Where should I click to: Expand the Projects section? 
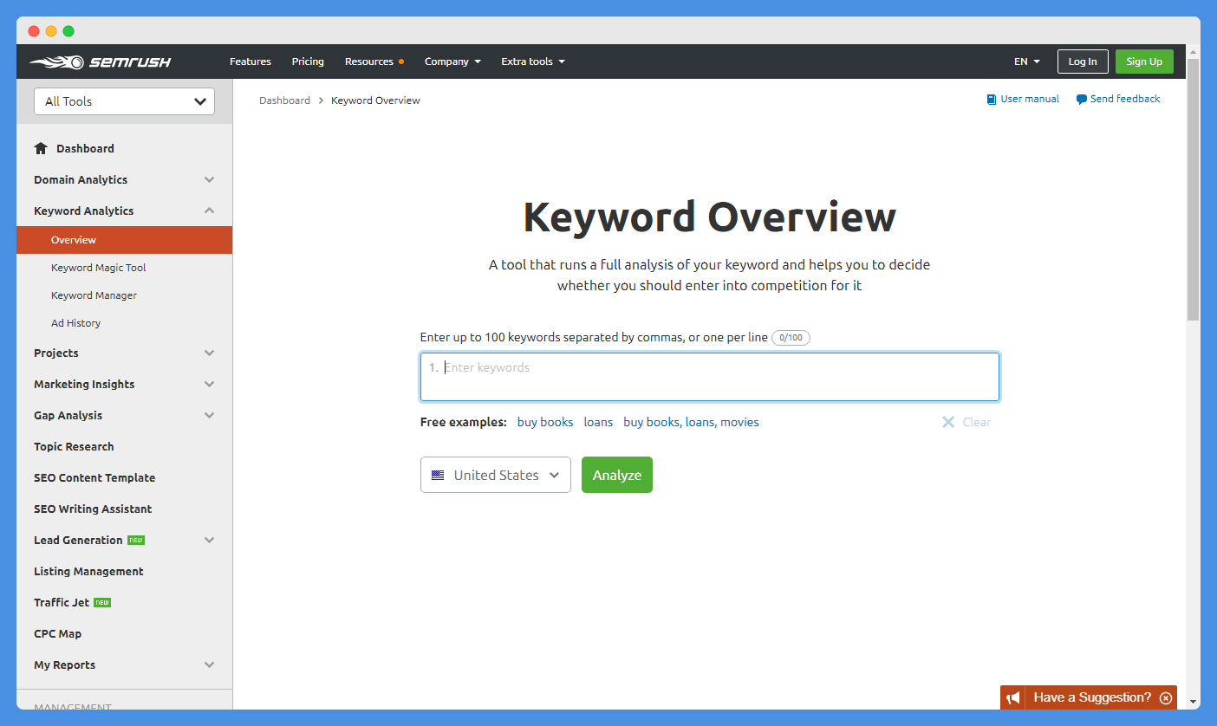(x=209, y=353)
